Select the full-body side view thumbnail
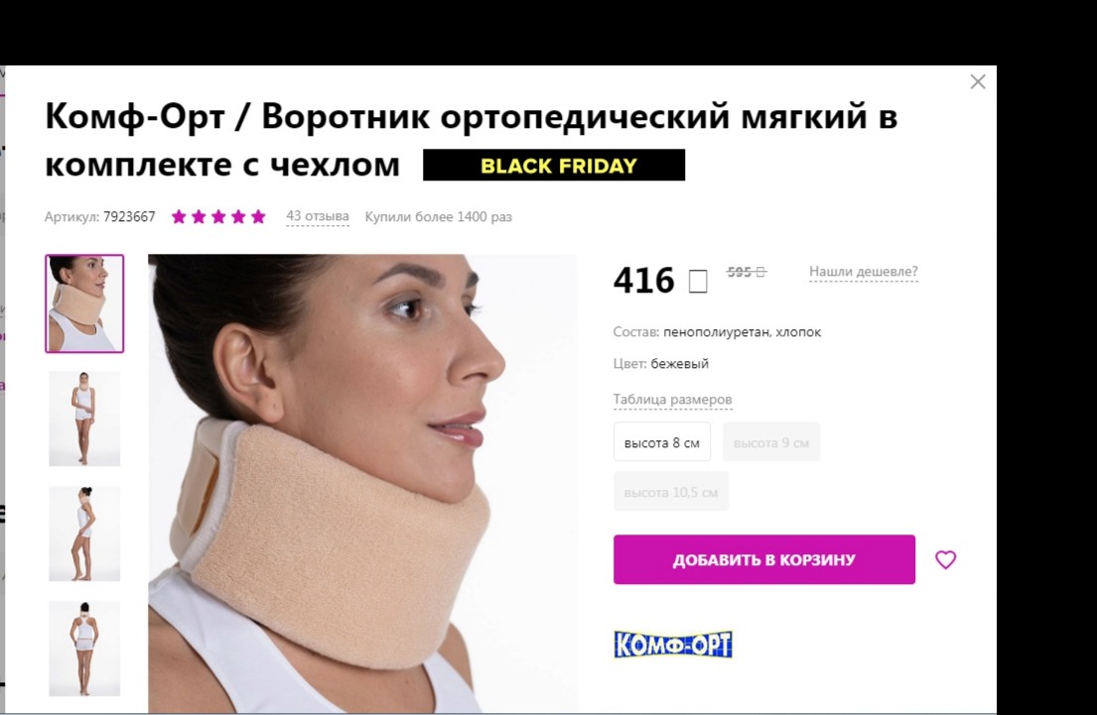 (84, 534)
